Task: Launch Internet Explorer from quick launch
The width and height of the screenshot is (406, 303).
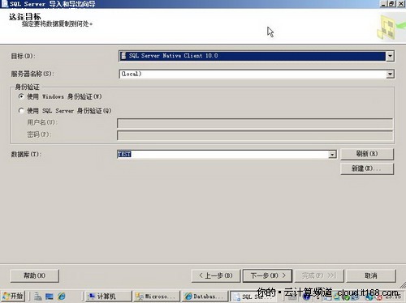Action: tap(62, 297)
